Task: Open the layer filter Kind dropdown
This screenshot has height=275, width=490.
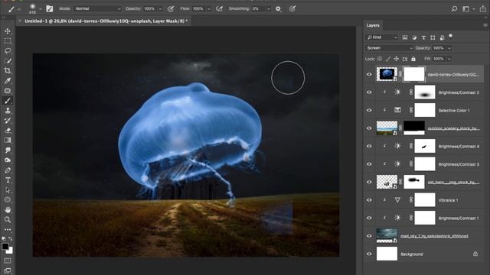Action: click(x=382, y=37)
